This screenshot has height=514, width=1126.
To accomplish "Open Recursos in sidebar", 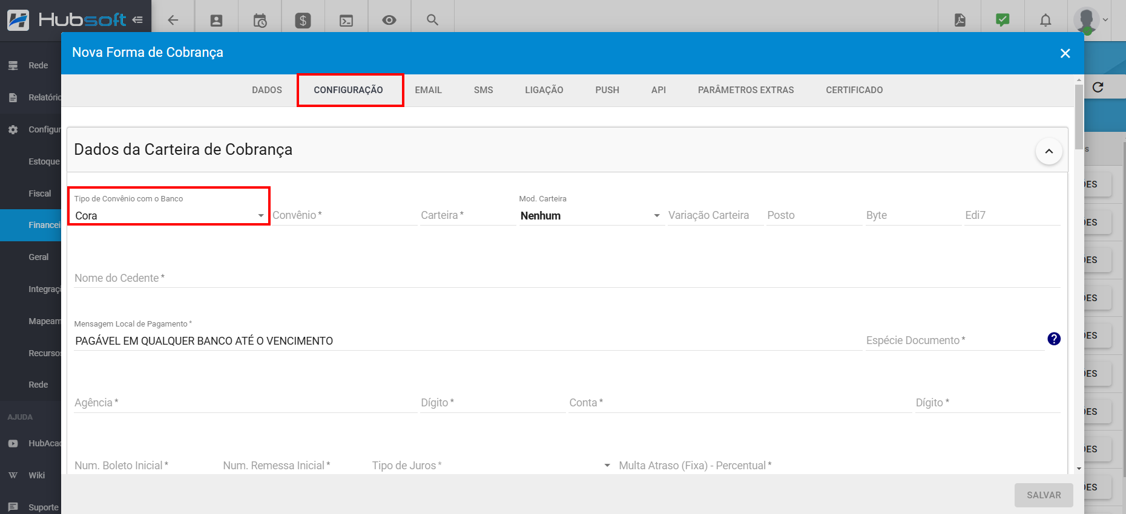I will 30,353.
